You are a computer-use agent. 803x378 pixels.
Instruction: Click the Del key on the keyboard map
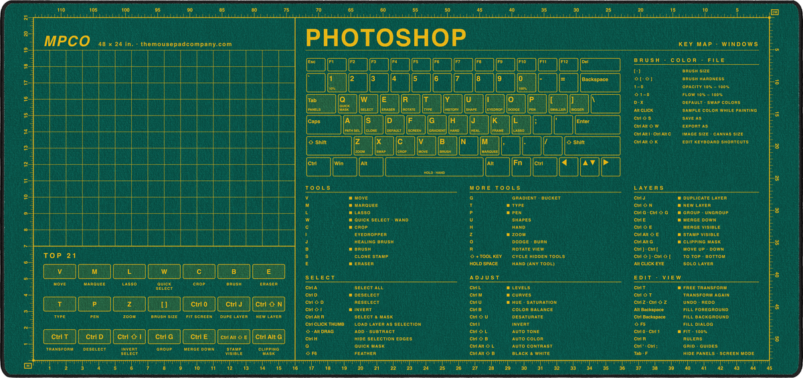(600, 65)
